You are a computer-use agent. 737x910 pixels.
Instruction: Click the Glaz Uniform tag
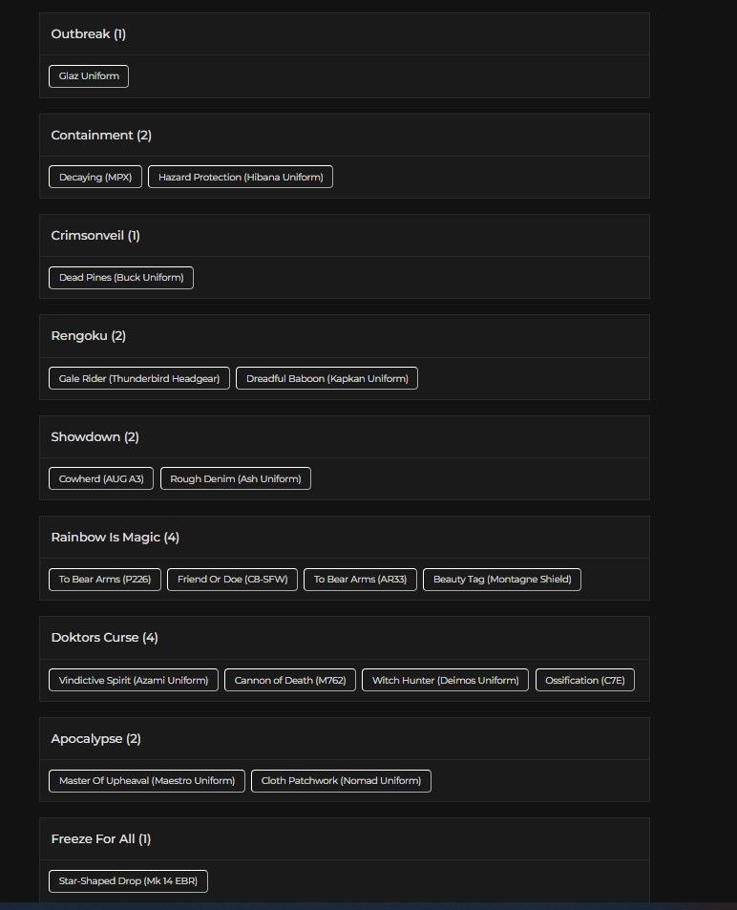89,76
